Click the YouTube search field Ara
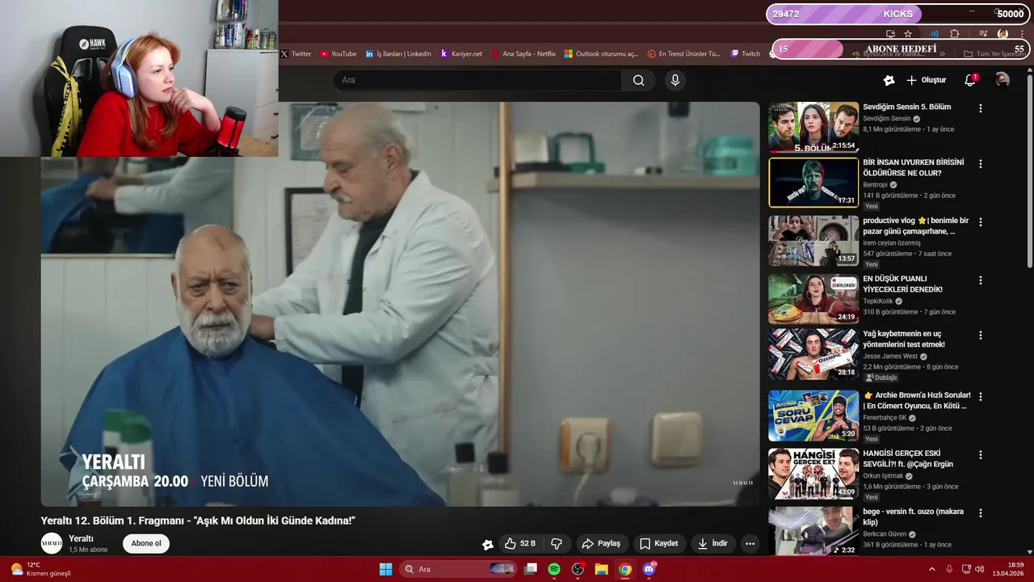1034x582 pixels. tap(477, 80)
